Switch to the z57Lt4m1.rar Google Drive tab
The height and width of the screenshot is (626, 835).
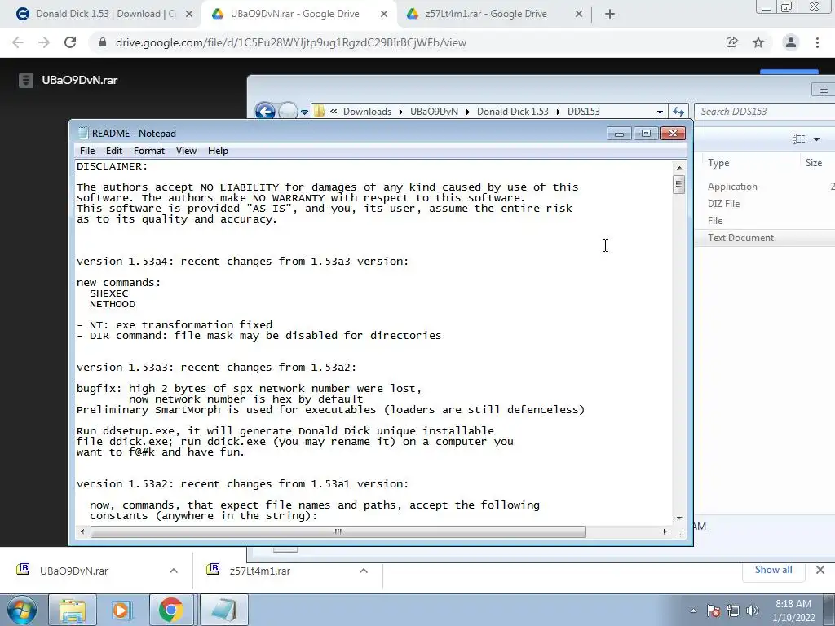(486, 14)
